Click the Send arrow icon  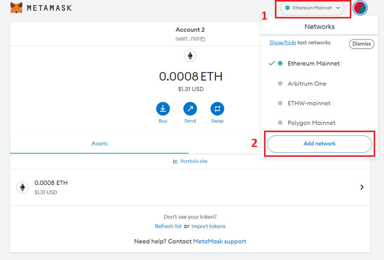coord(190,109)
